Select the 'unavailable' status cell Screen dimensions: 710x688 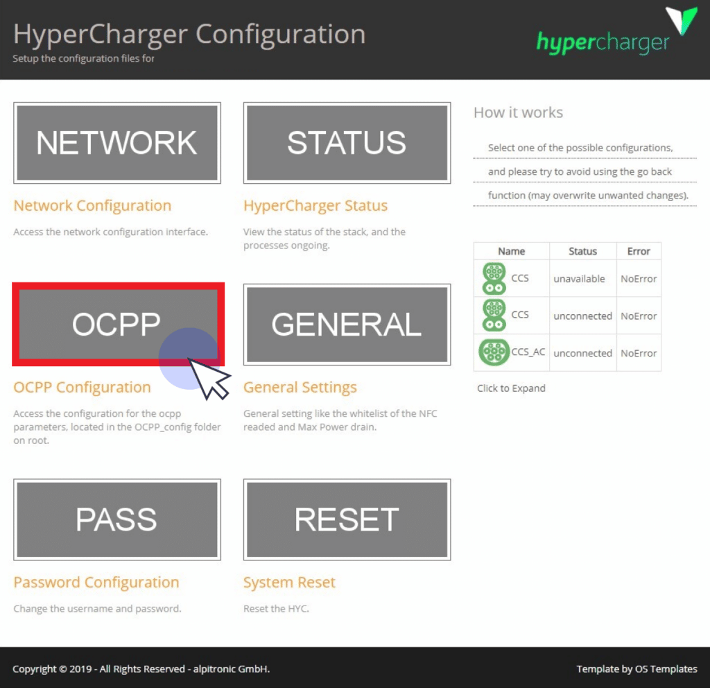click(582, 279)
